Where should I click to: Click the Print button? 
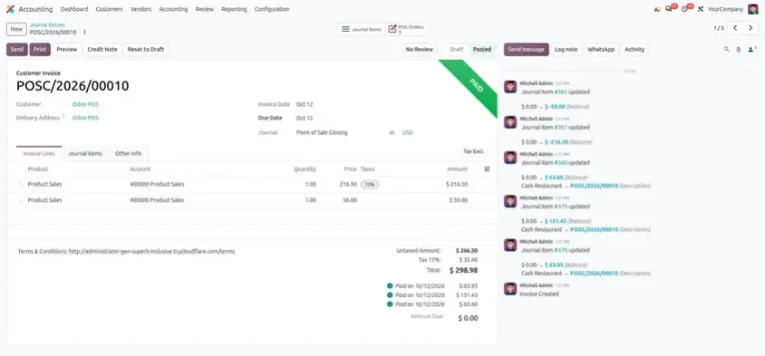pos(40,49)
